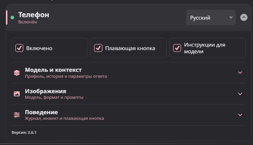Open the Изображения section title

click(45, 91)
